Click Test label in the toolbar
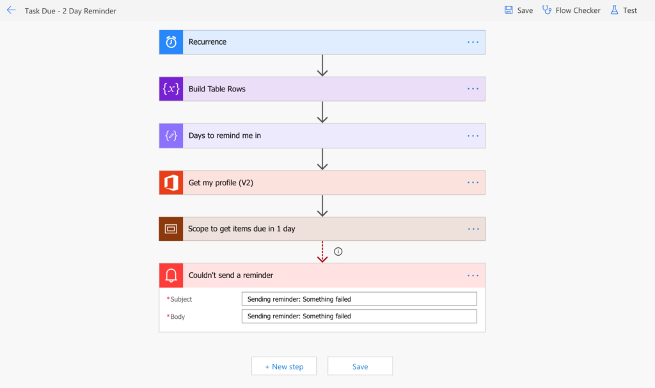 click(x=630, y=10)
